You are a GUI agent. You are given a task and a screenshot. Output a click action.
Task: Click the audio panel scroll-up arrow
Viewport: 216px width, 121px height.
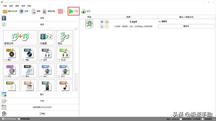pyautogui.click(x=77, y=29)
